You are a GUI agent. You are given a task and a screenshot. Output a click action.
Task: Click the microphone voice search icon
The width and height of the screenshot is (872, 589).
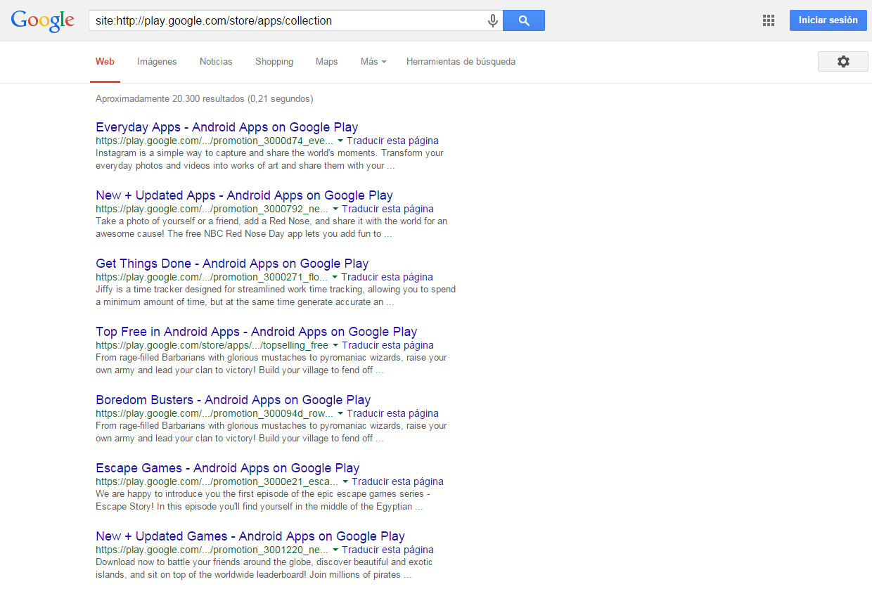pyautogui.click(x=493, y=20)
